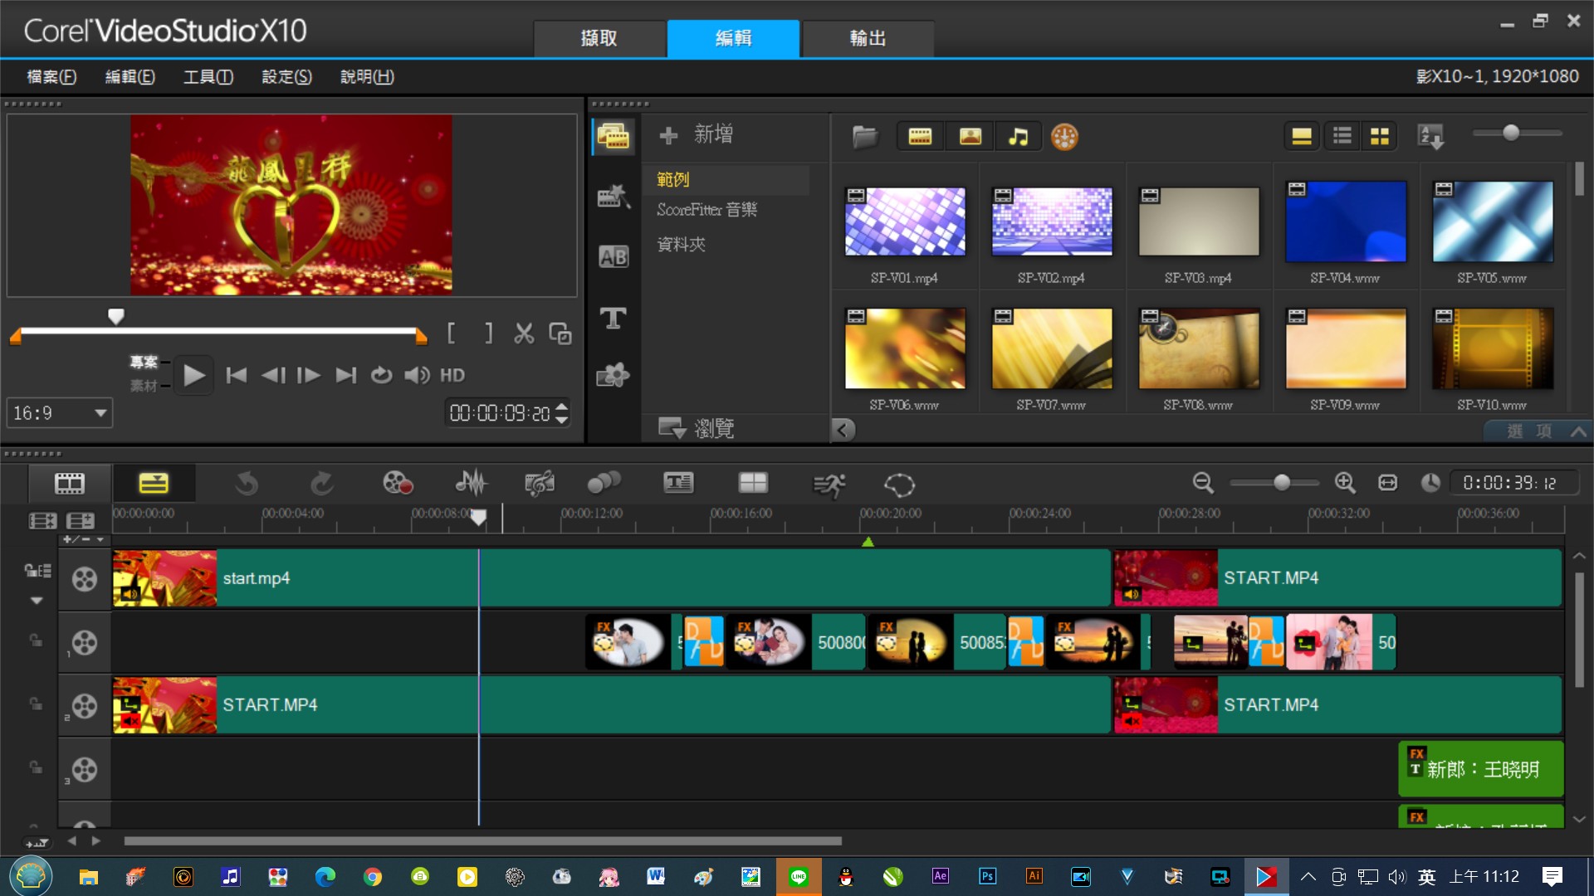Click the preview scrubber bar
The width and height of the screenshot is (1594, 896).
pyautogui.click(x=218, y=332)
